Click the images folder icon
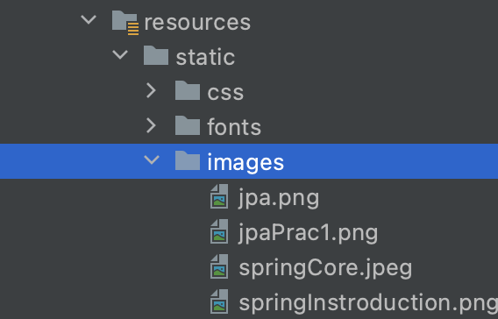The height and width of the screenshot is (319, 498). click(x=188, y=160)
